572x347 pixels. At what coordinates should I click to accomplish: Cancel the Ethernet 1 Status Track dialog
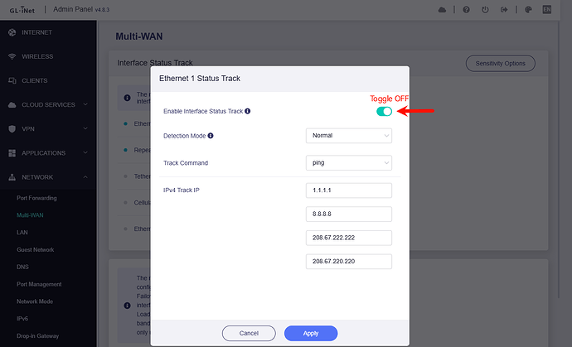pos(249,332)
